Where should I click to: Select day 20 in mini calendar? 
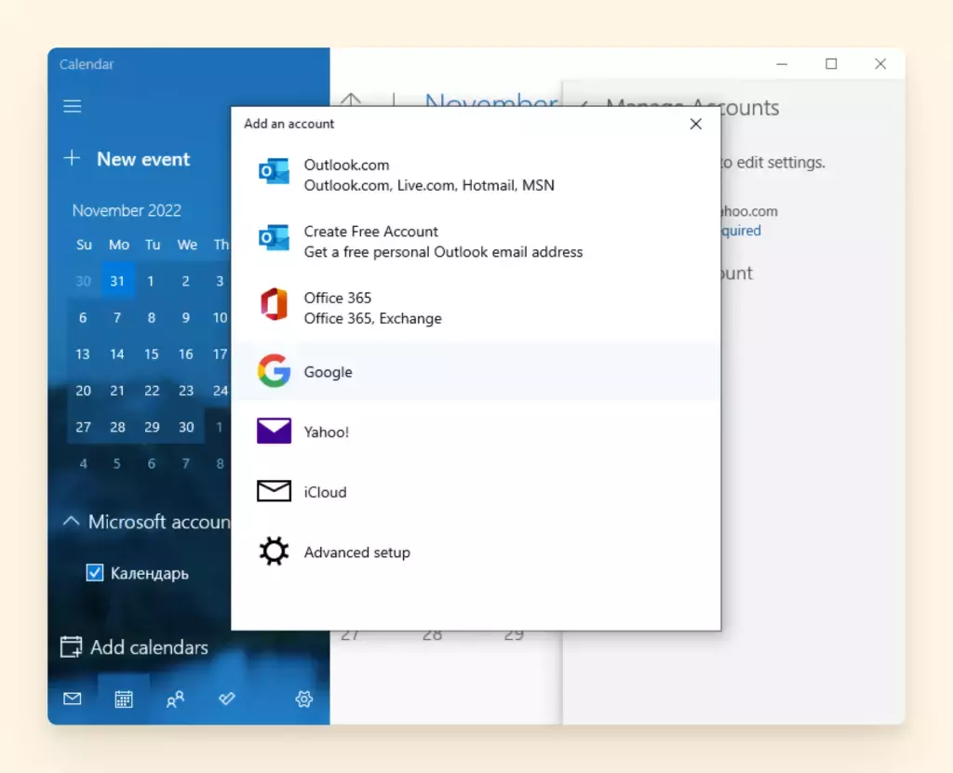pyautogui.click(x=83, y=391)
